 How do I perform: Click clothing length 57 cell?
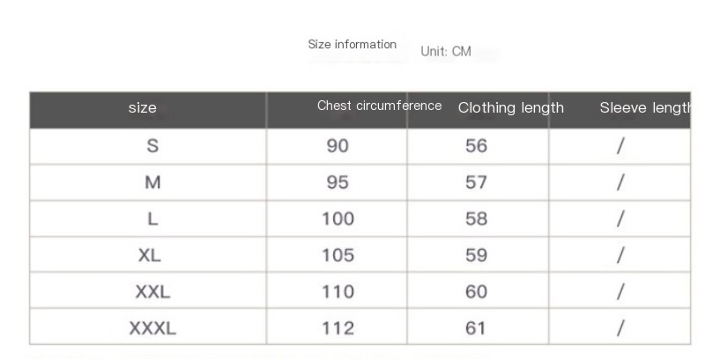pyautogui.click(x=476, y=182)
